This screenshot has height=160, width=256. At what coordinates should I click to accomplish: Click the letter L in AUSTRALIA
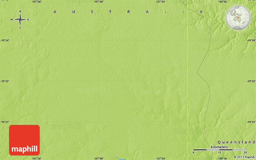pyautogui.click(x=166, y=12)
